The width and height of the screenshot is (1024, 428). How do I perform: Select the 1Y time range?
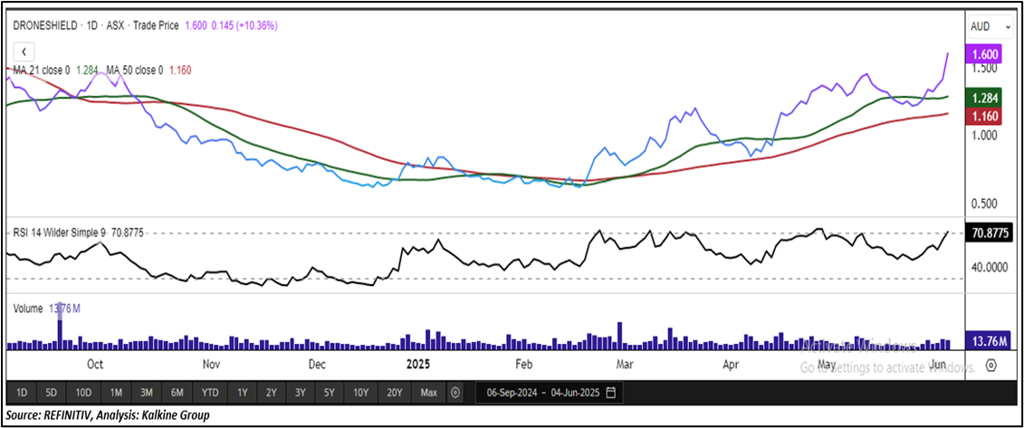coord(243,393)
